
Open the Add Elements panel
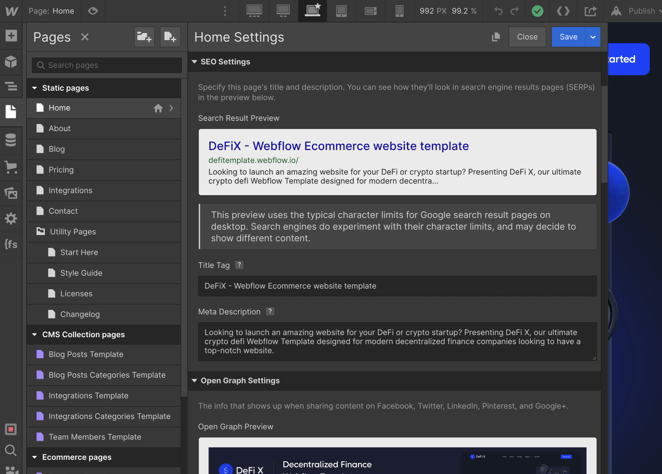pos(11,35)
